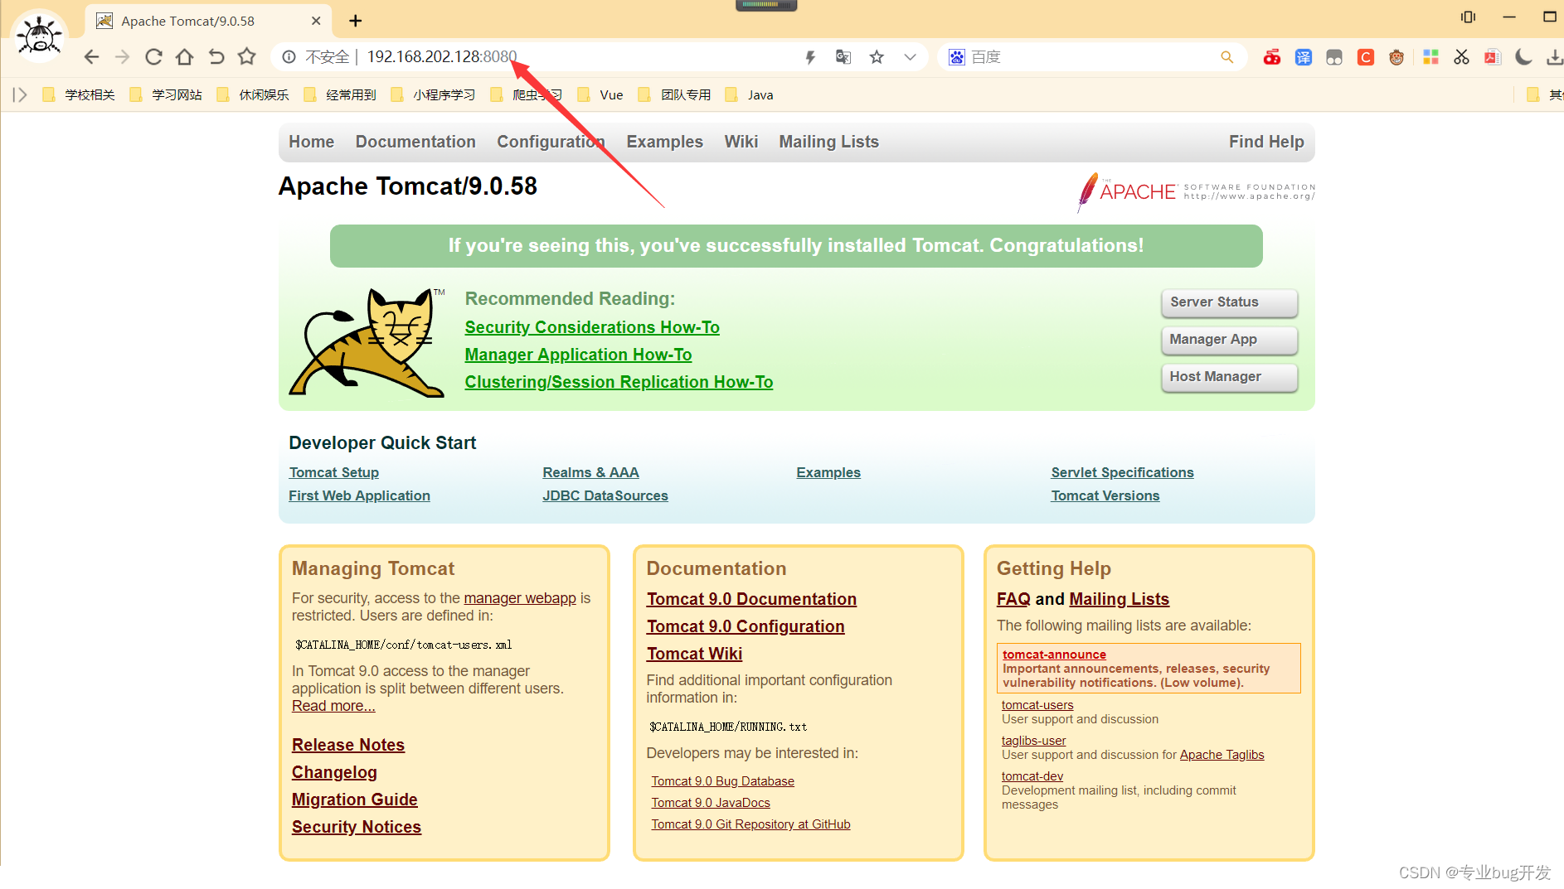This screenshot has height=889, width=1564.
Task: Open the Tomcat Setup link
Action: click(333, 472)
